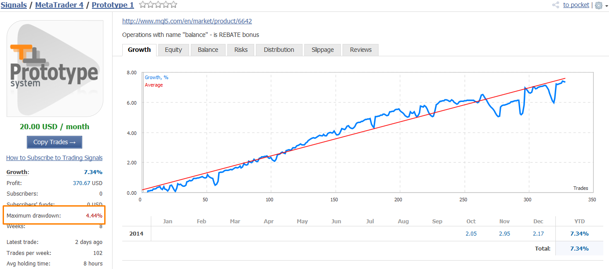
Task: Select the Reviews tab
Action: [x=361, y=50]
